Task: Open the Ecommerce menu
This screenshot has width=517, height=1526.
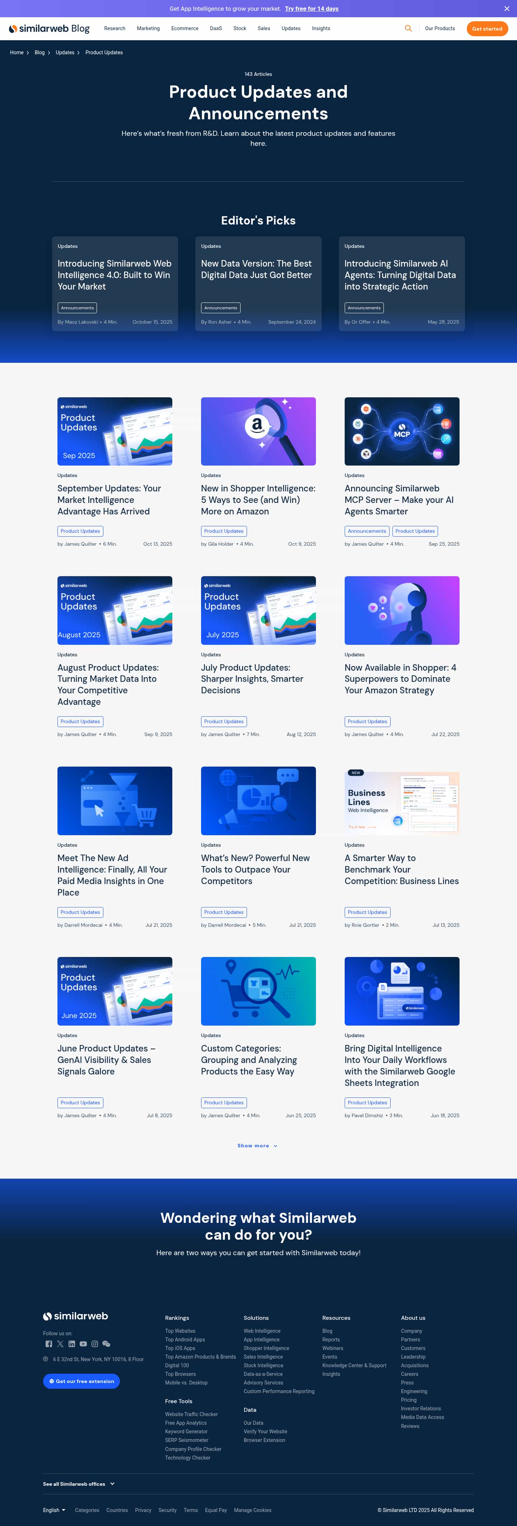Action: click(x=185, y=28)
